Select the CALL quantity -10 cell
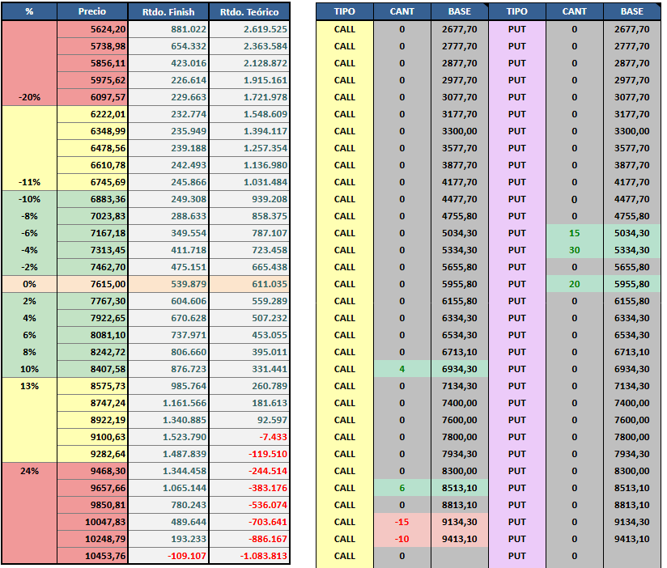Image resolution: width=667 pixels, height=568 pixels. click(402, 539)
